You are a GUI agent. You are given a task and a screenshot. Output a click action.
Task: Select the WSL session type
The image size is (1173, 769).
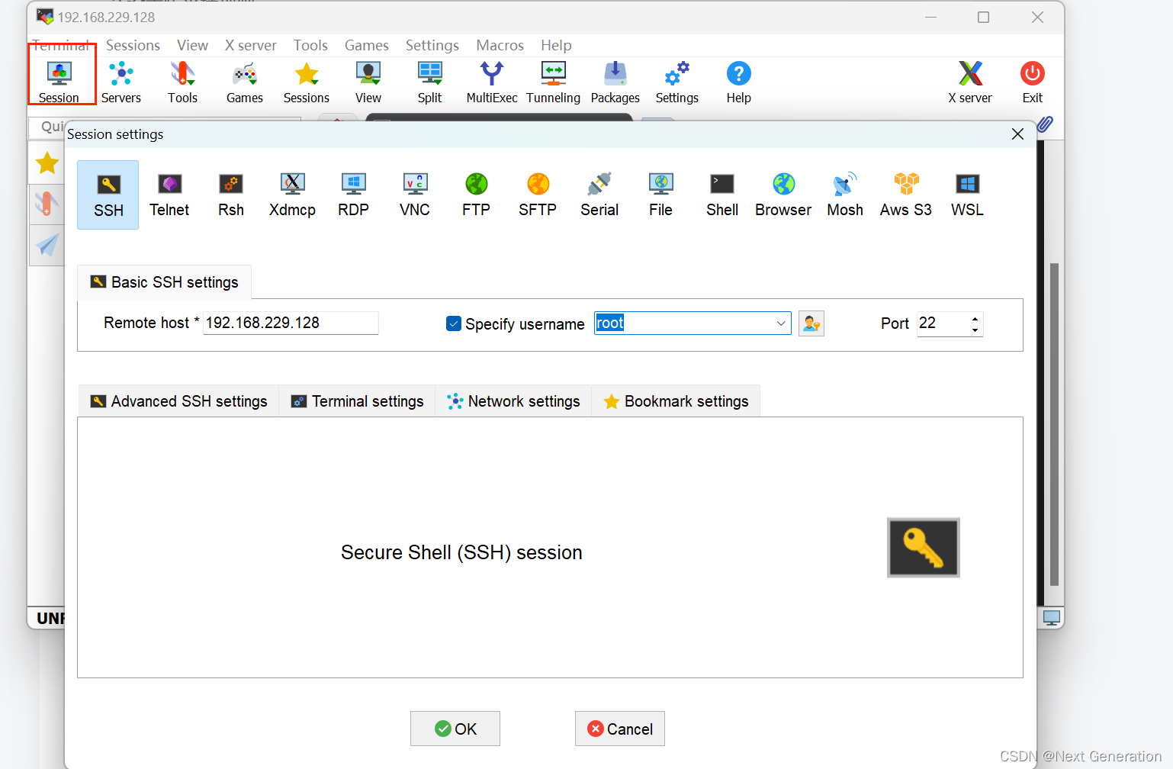(x=966, y=195)
